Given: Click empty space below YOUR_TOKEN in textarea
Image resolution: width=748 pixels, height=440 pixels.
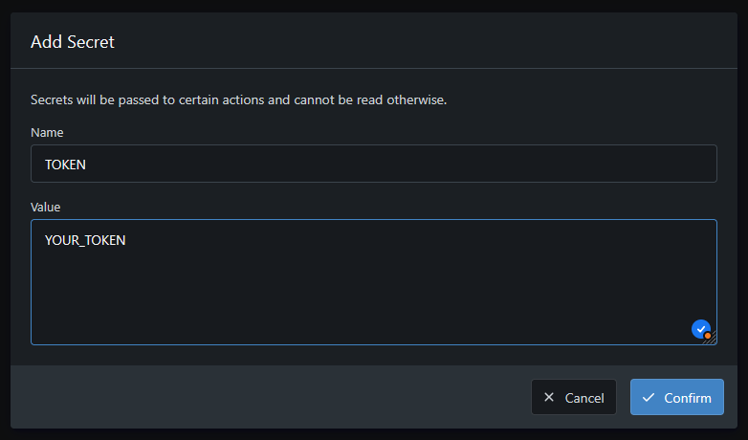Looking at the screenshot, I should [x=287, y=297].
